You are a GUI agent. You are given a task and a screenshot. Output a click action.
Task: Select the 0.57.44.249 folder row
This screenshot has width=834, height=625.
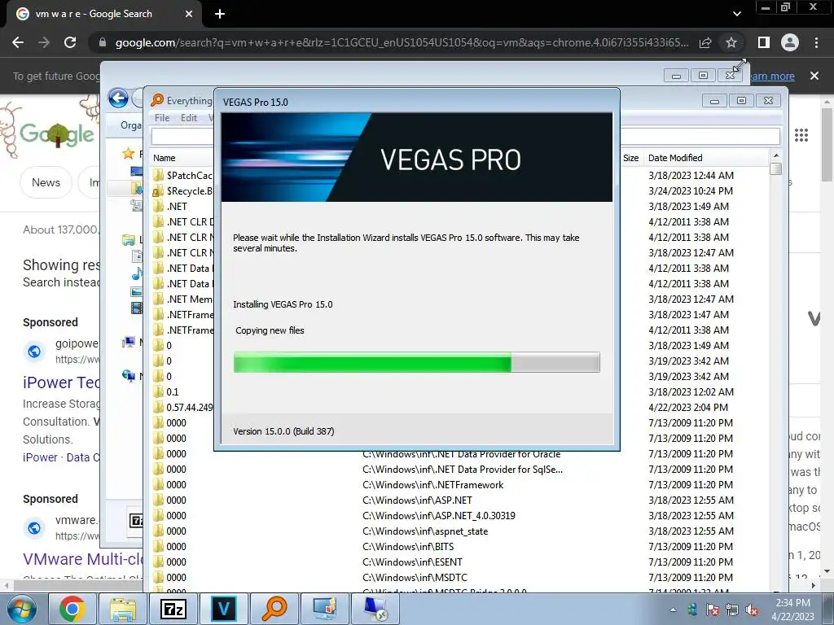tap(183, 407)
